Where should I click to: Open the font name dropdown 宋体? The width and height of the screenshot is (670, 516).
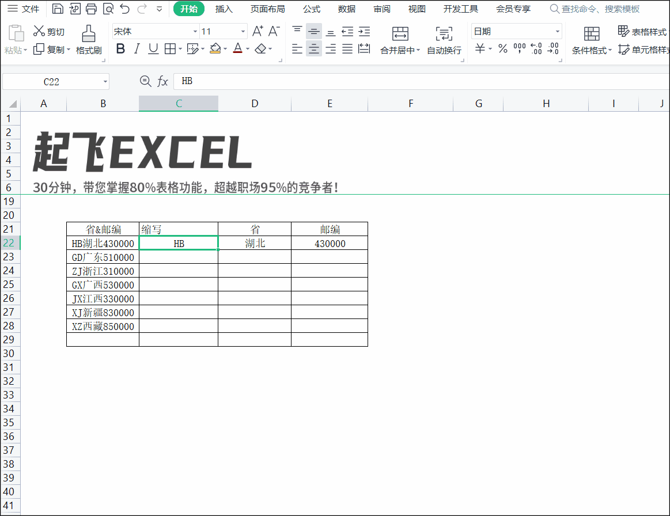click(x=195, y=32)
